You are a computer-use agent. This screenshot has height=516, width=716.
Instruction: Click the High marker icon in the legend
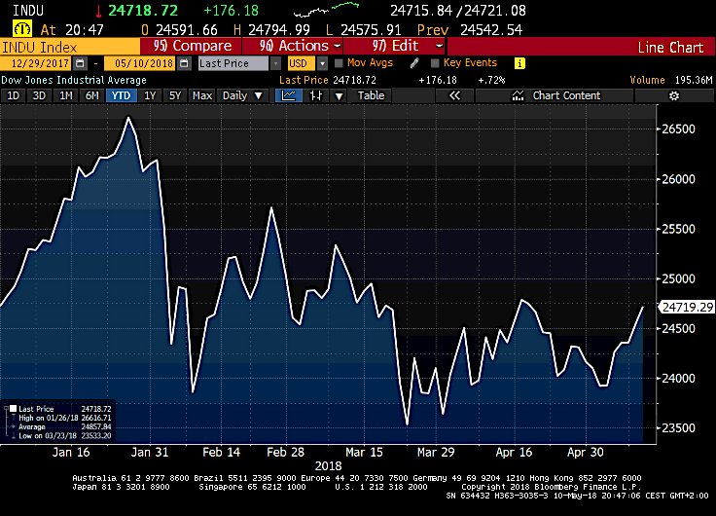14,418
